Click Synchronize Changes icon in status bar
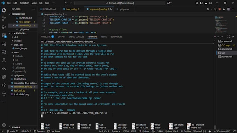The width and height of the screenshot is (237, 133). (17, 131)
